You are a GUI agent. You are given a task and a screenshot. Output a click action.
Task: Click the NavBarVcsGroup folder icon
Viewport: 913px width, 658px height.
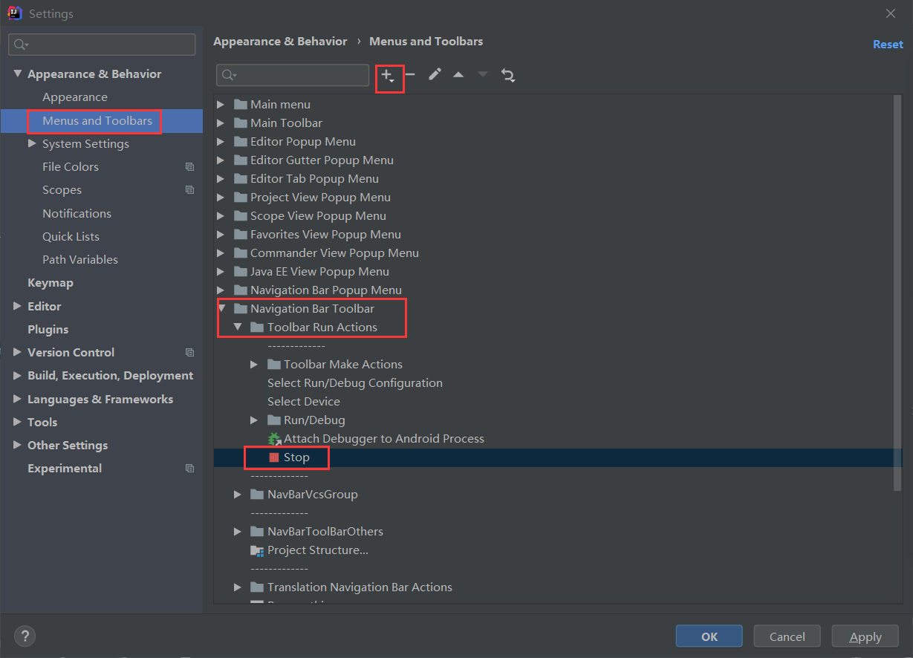257,495
